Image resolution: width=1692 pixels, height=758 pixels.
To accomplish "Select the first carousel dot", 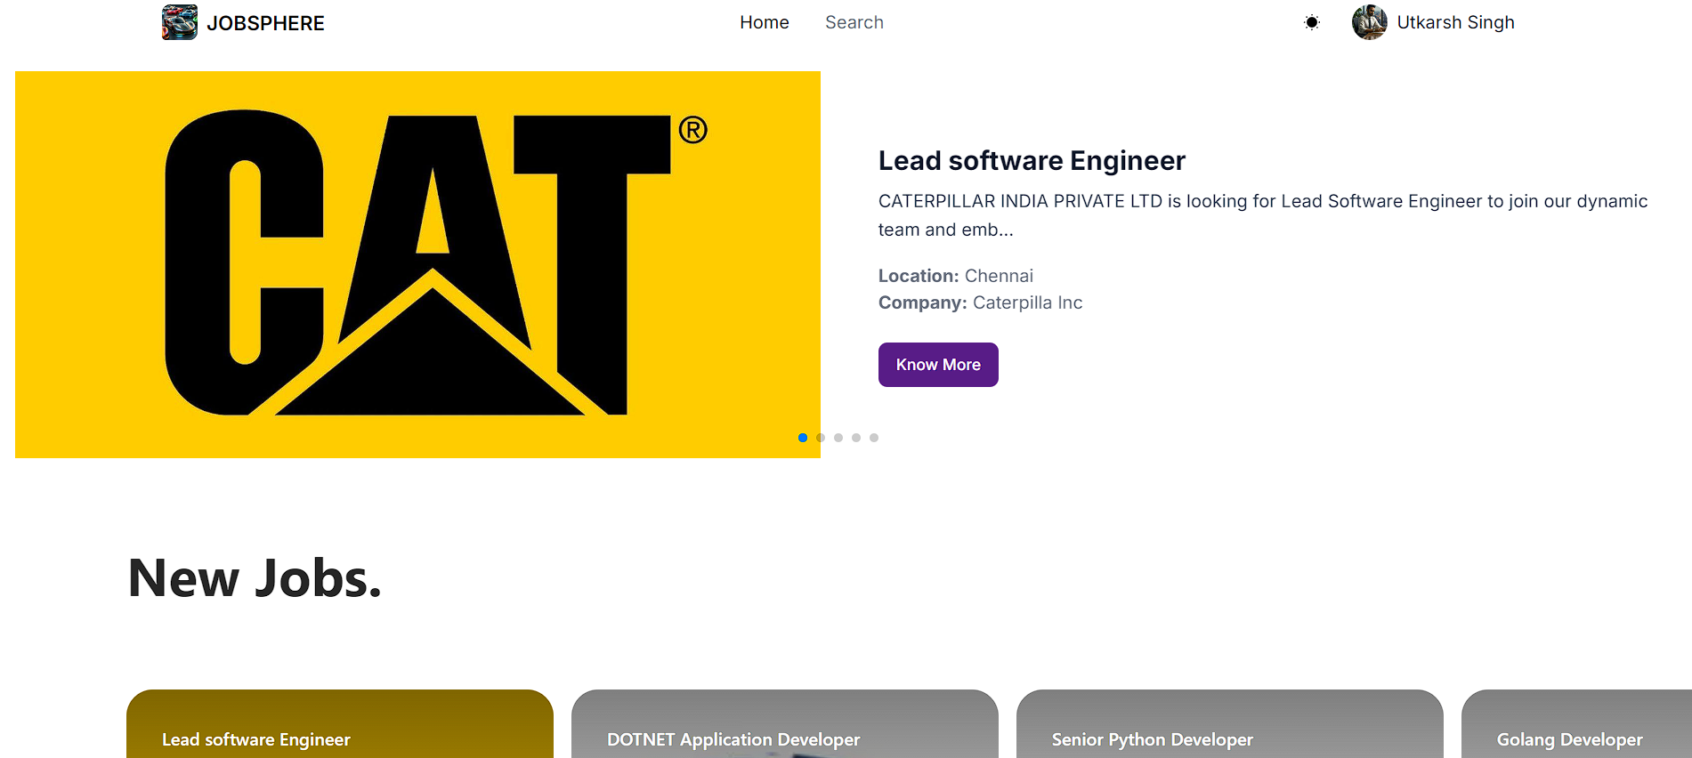I will point(803,438).
